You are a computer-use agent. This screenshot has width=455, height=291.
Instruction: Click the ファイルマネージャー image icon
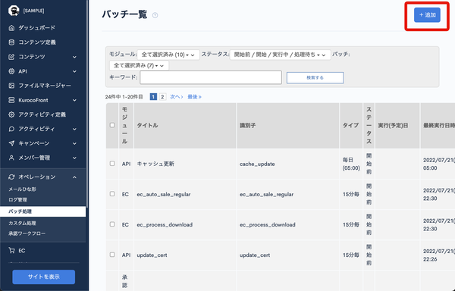[11, 86]
